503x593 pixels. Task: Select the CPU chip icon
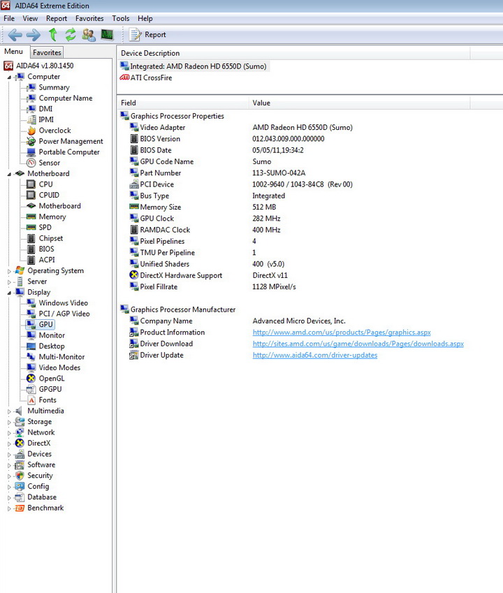31,184
